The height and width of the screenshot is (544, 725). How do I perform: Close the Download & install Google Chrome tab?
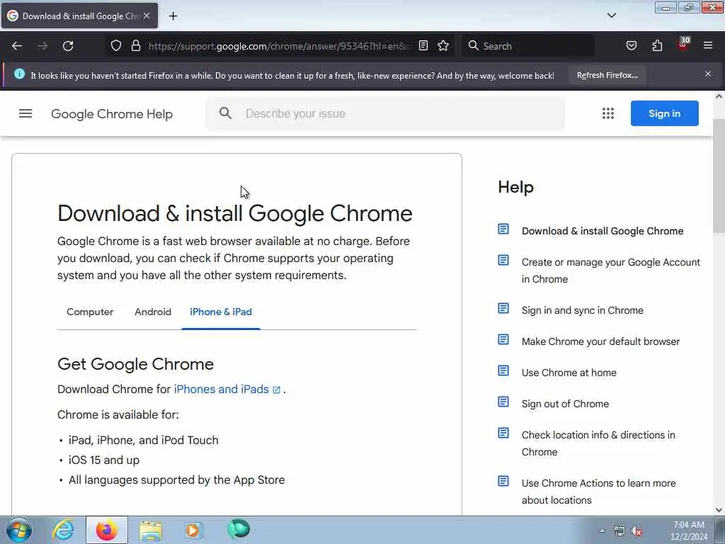click(x=147, y=16)
